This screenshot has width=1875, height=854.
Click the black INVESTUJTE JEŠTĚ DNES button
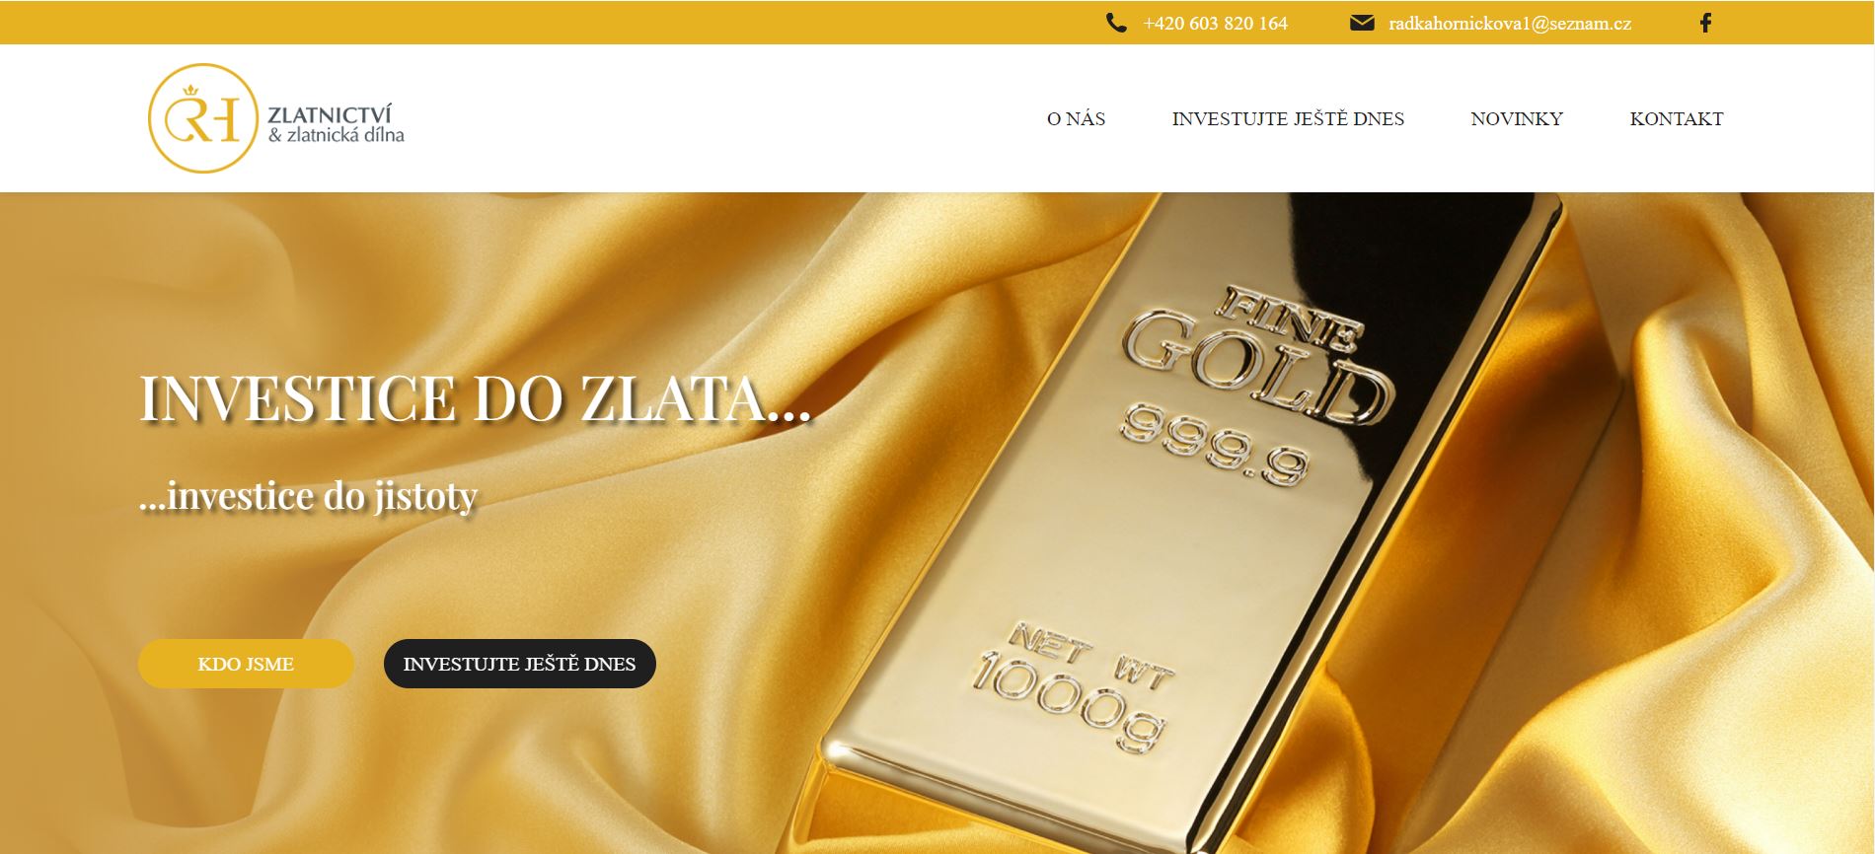point(520,664)
